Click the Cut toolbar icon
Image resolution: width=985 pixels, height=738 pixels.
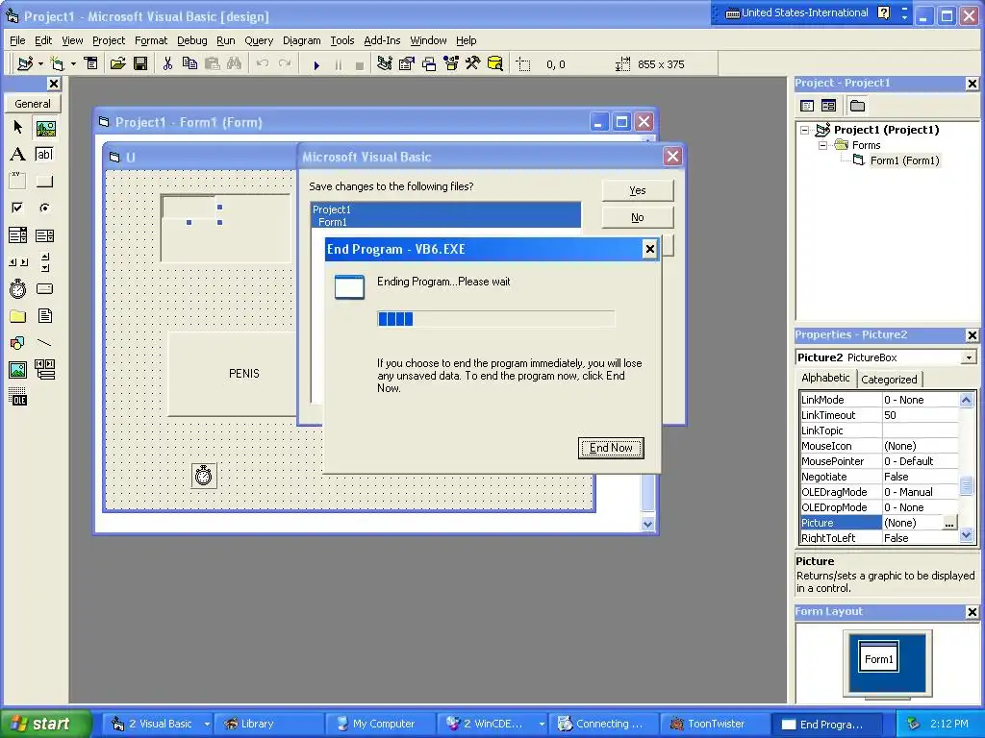point(167,64)
